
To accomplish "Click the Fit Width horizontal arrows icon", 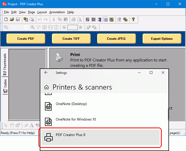I will (x=50, y=27).
